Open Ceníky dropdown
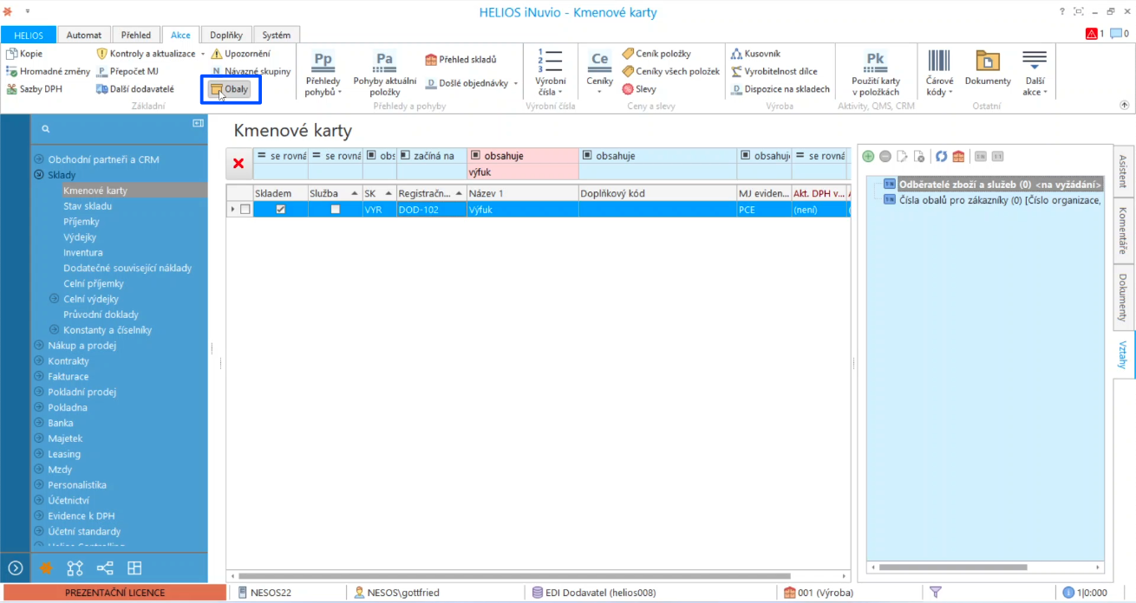The width and height of the screenshot is (1136, 603). tap(599, 74)
